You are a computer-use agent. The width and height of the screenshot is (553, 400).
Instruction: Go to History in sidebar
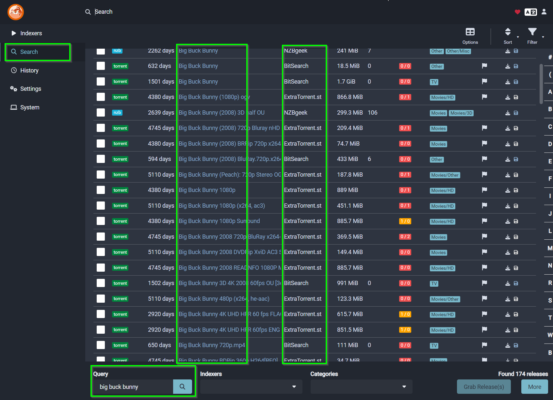(29, 71)
